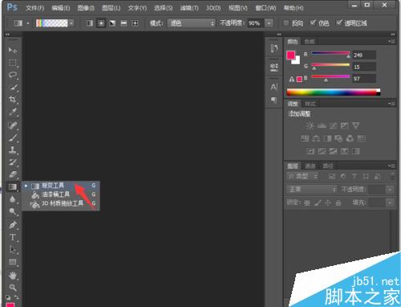
Task: Click the lock transparent pixels button
Action: point(307,203)
